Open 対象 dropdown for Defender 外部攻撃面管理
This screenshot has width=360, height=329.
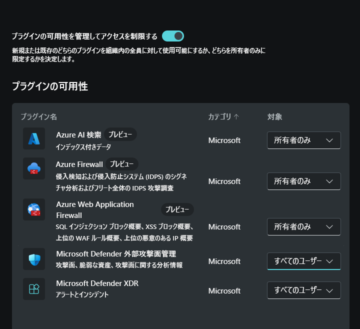304,261
